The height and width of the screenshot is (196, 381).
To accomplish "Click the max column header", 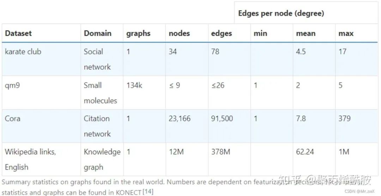I will (346, 33).
